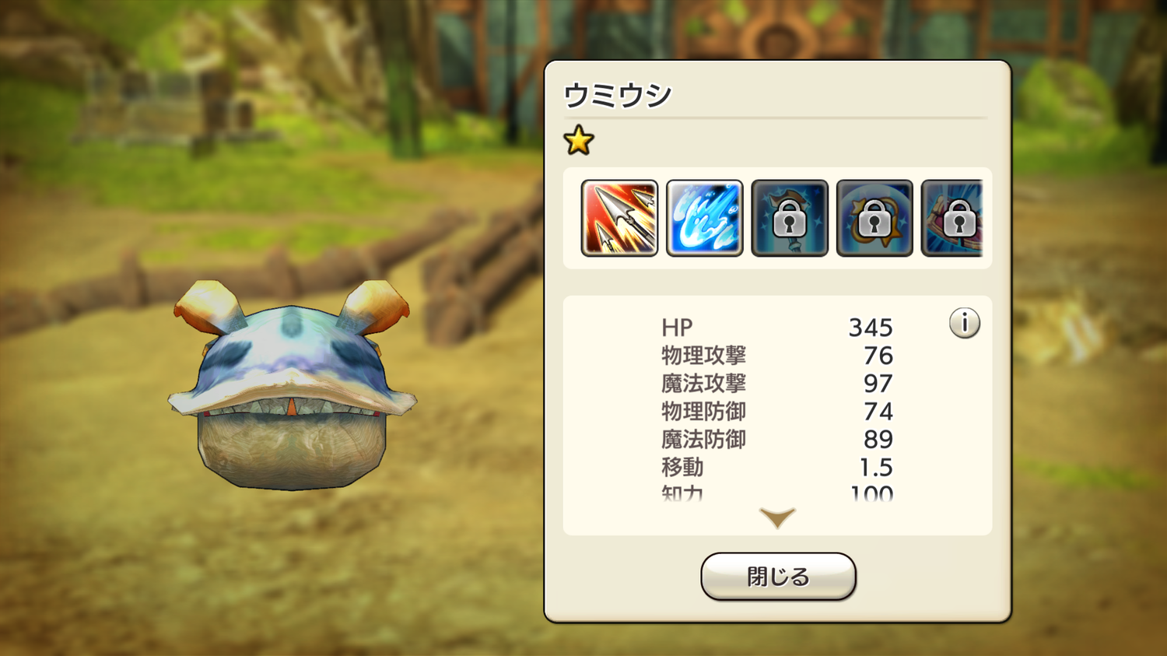1167x656 pixels.
Task: Select the HP stat row
Action: tap(777, 328)
